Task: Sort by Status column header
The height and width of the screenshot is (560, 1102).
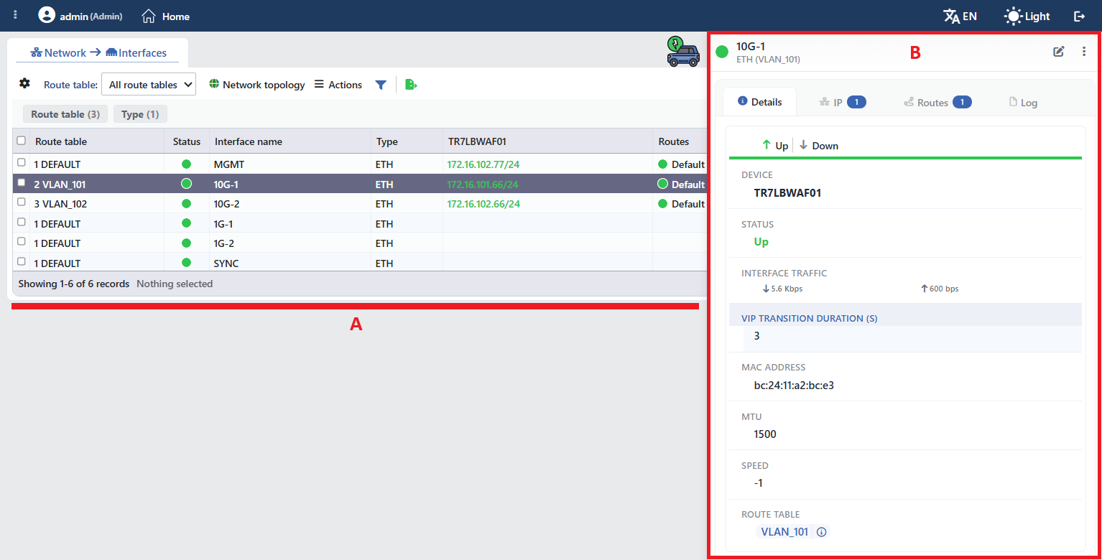Action: (x=187, y=141)
